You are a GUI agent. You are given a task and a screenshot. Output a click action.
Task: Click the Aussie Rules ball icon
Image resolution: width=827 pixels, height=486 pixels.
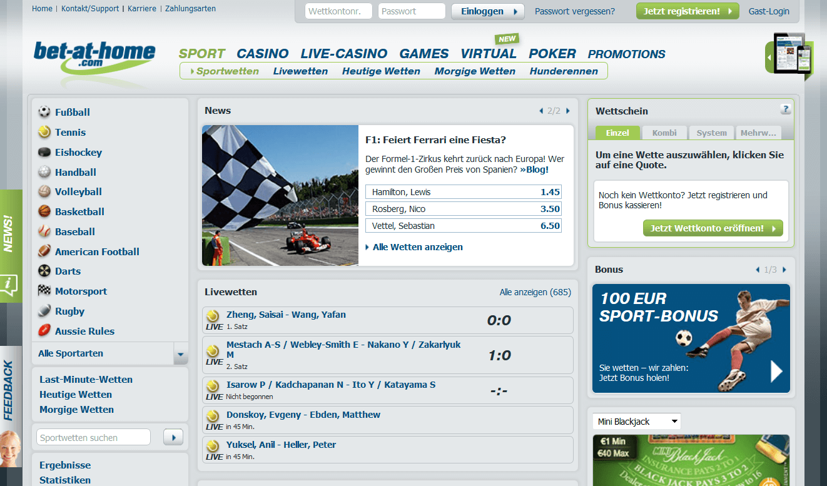(x=44, y=331)
